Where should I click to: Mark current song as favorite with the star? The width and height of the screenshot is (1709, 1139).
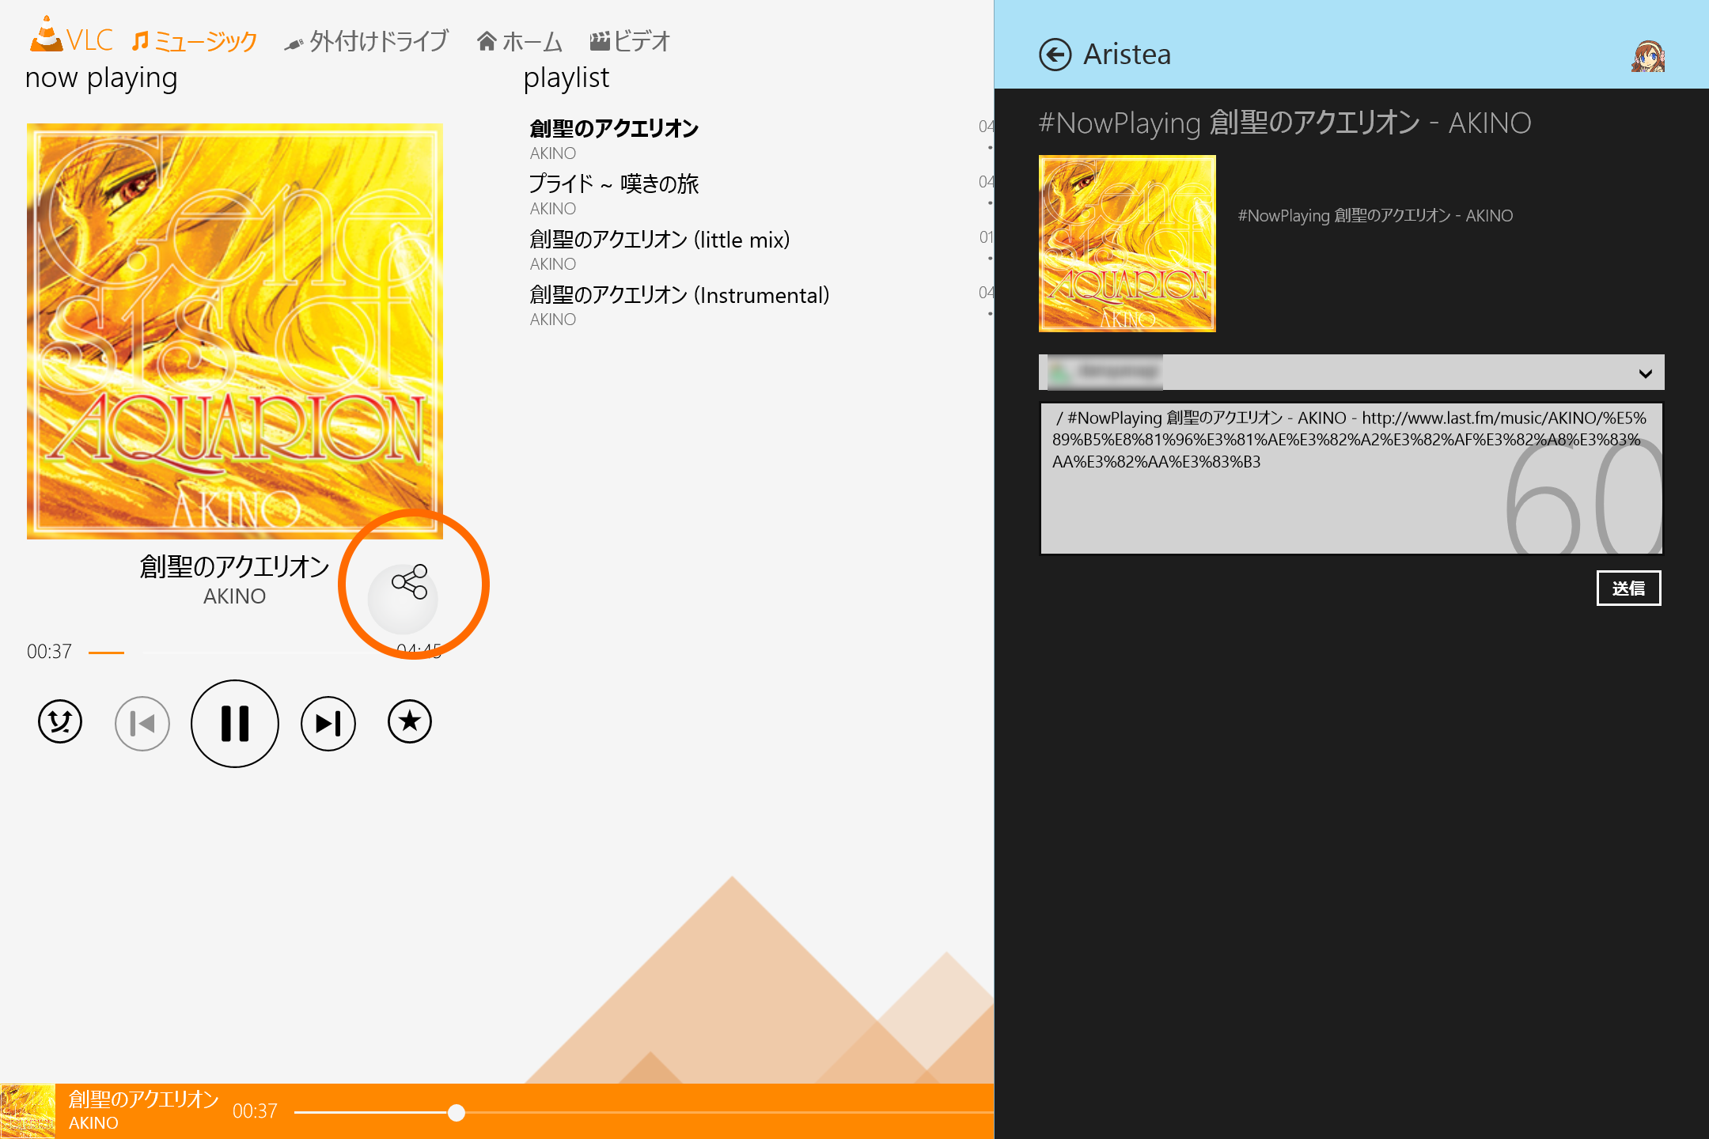[409, 721]
